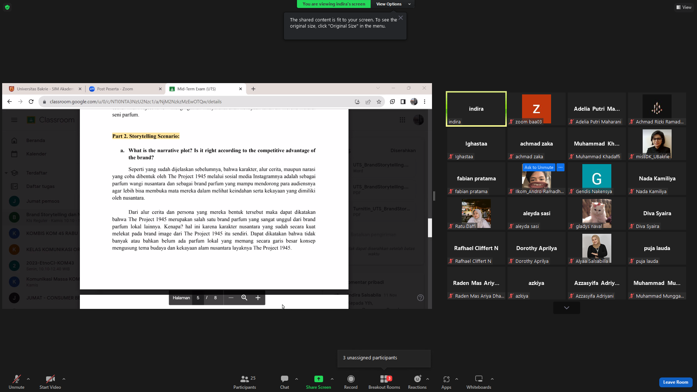Open a new browser tab
697x392 pixels.
coord(253,89)
